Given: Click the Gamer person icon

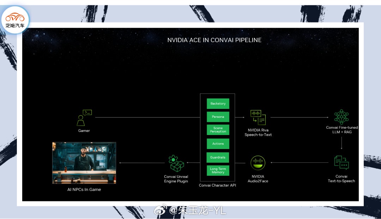Looking at the screenshot, I should 84,118.
